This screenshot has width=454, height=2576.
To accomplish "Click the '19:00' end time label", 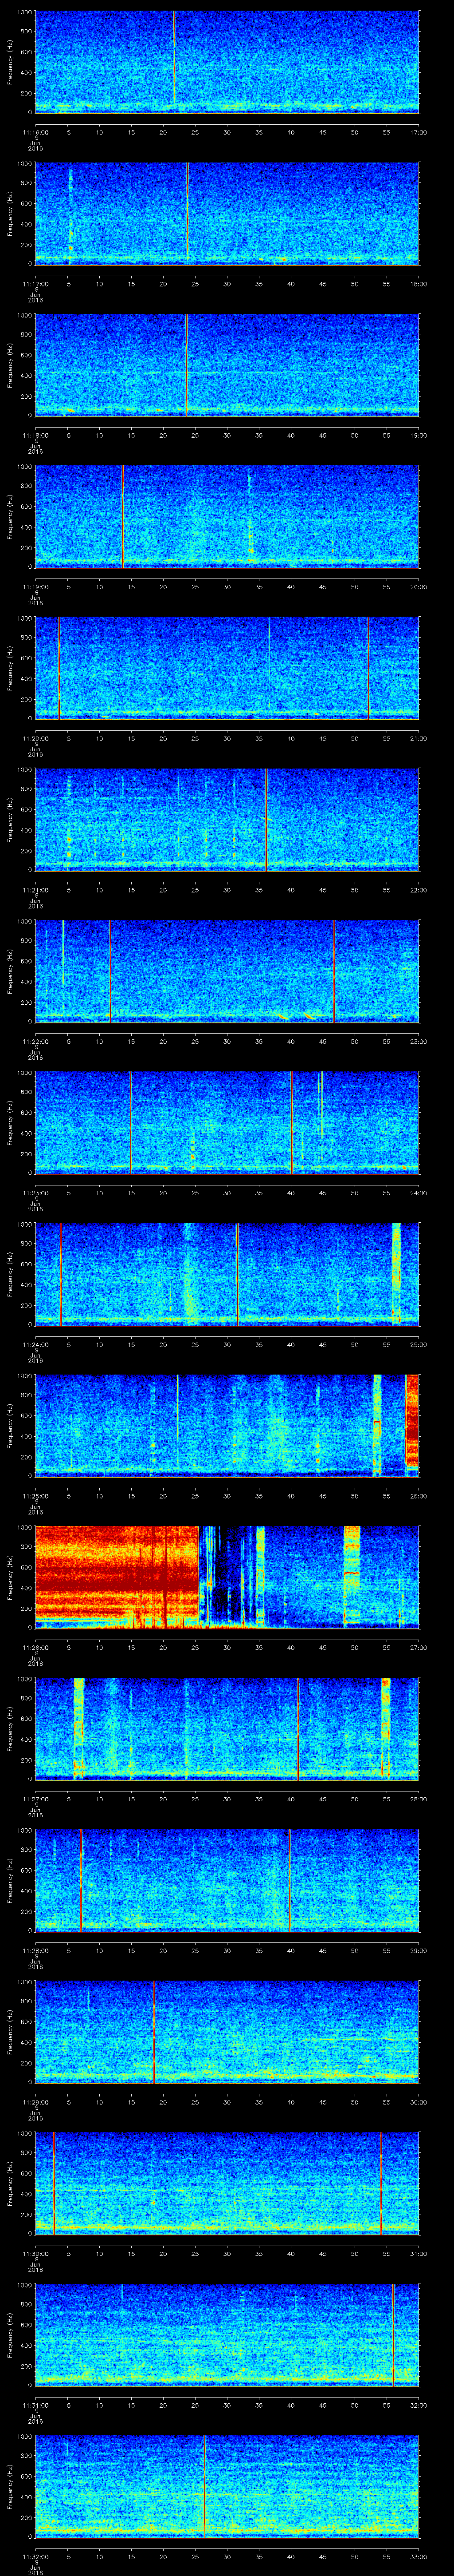I will click(x=419, y=435).
